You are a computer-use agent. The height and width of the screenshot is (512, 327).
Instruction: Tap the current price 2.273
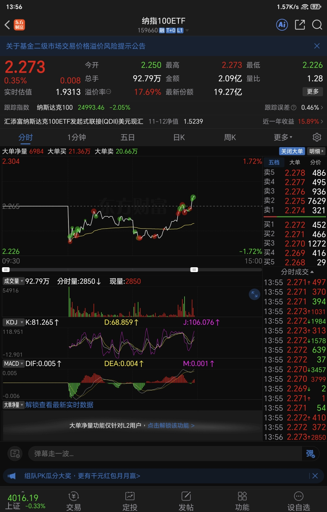tap(25, 67)
